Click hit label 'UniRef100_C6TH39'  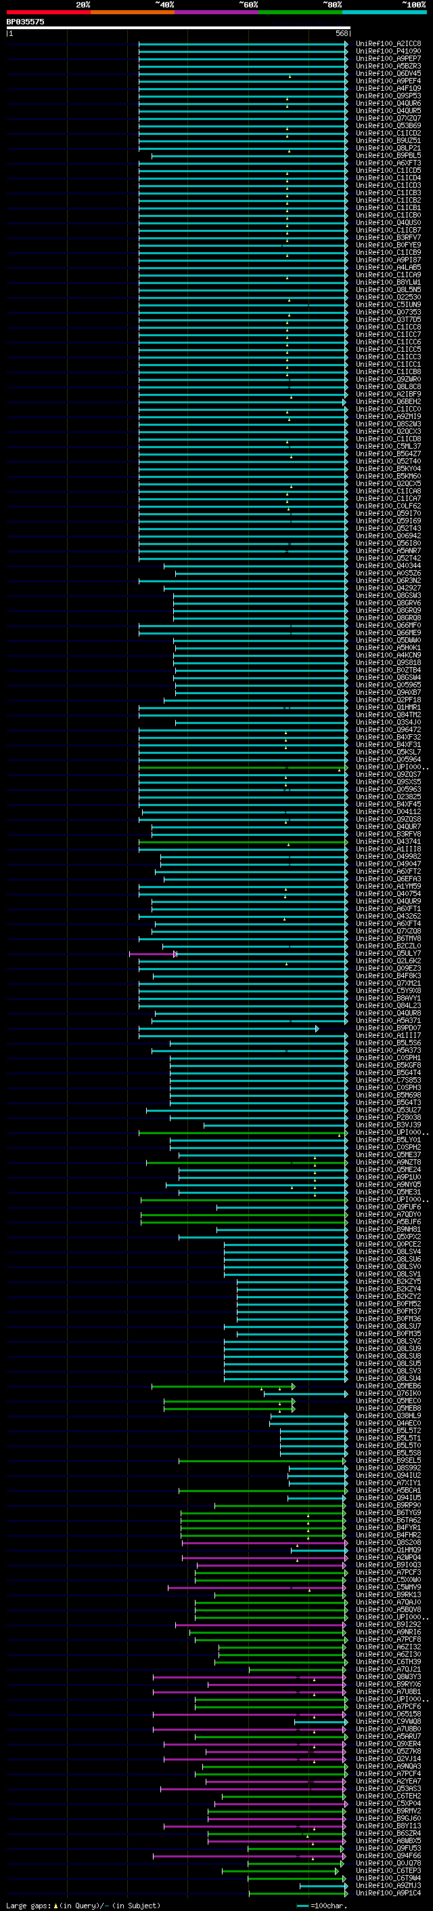click(x=388, y=1662)
